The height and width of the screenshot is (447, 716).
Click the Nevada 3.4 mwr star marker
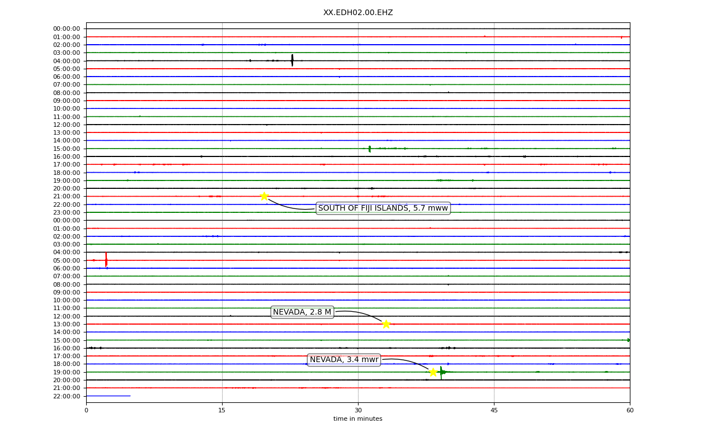(x=433, y=372)
